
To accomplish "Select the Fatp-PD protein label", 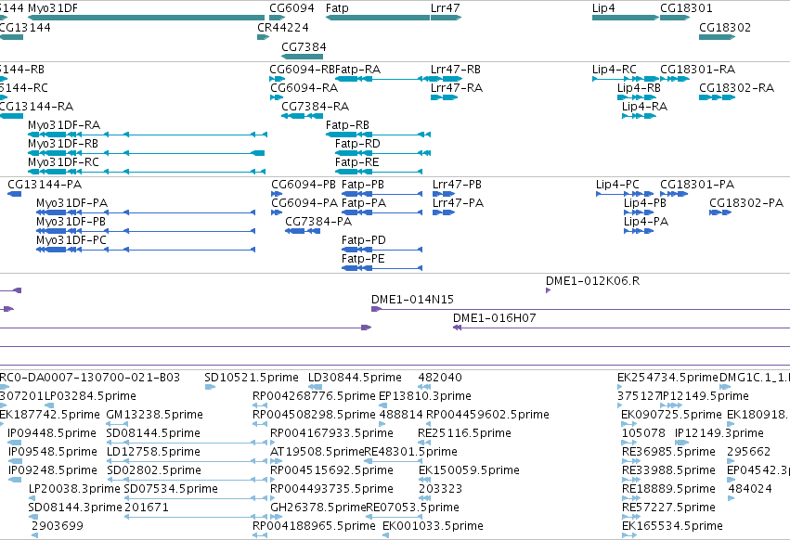I will coord(364,240).
